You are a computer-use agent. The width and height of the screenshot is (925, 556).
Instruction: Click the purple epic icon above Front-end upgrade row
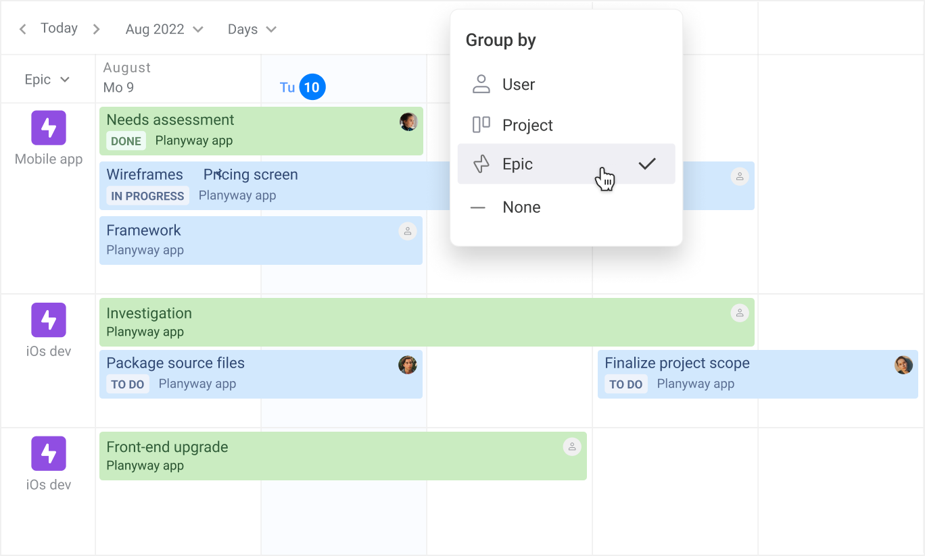pos(49,453)
